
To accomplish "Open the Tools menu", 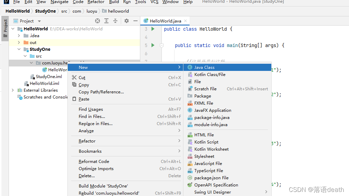I will (140, 2).
